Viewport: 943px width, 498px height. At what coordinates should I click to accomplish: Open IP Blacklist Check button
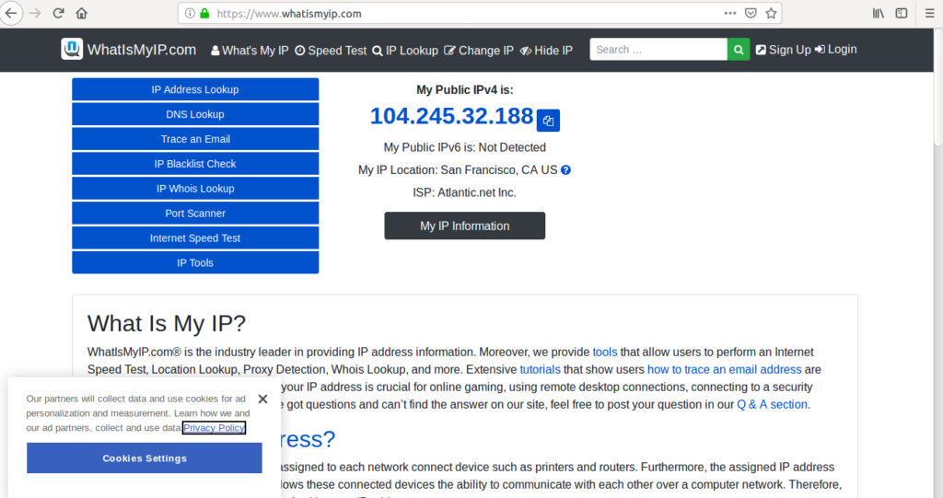click(195, 164)
